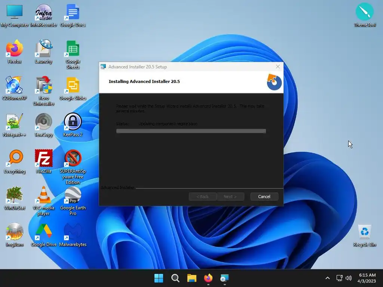Launch Firefox from the desktop

pos(15,52)
